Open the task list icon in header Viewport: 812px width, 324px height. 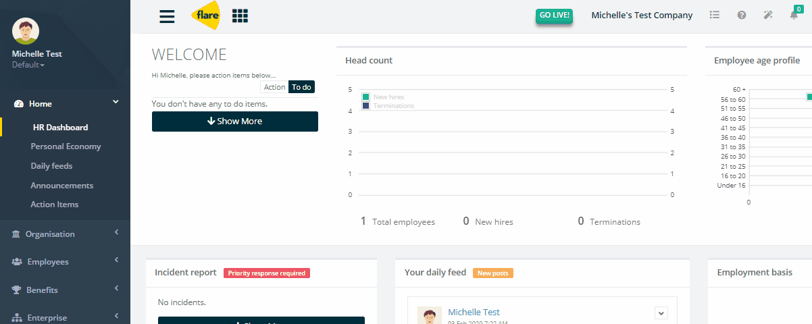[715, 15]
